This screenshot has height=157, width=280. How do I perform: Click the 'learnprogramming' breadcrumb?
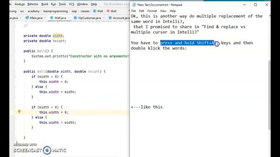pyautogui.click(x=56, y=11)
